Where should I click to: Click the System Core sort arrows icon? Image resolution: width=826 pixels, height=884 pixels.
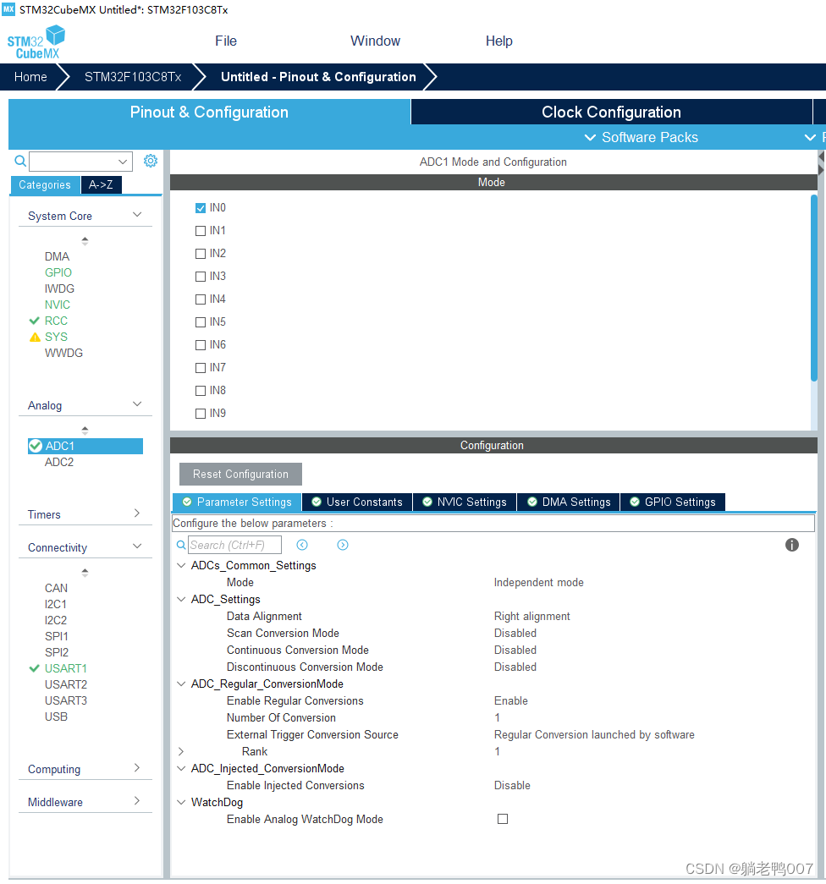coord(85,241)
